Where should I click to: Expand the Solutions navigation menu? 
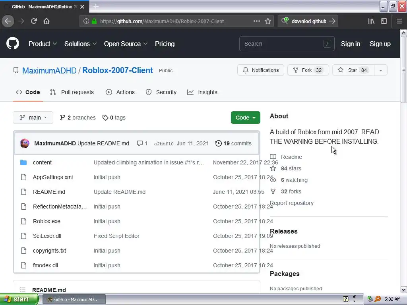coord(80,44)
